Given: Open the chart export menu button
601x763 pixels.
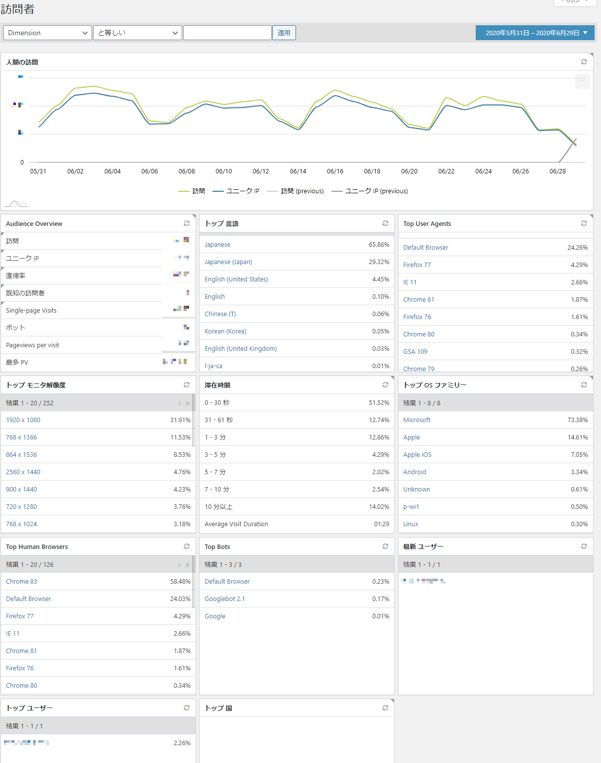Looking at the screenshot, I should pyautogui.click(x=582, y=81).
